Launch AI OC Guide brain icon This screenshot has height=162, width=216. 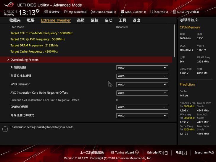coord(122,12)
